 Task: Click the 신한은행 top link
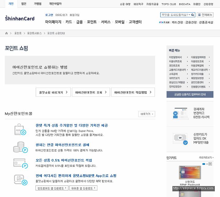[208, 4]
